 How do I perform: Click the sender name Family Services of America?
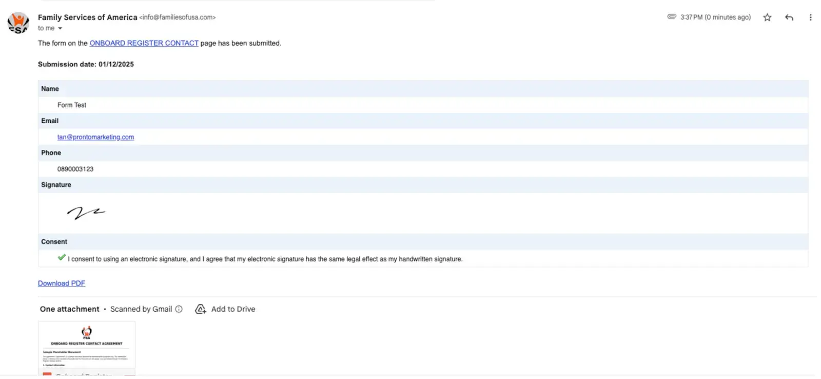(87, 17)
